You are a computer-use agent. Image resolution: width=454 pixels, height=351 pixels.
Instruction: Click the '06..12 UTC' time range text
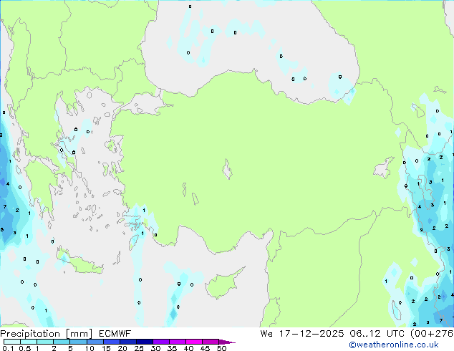(x=377, y=334)
